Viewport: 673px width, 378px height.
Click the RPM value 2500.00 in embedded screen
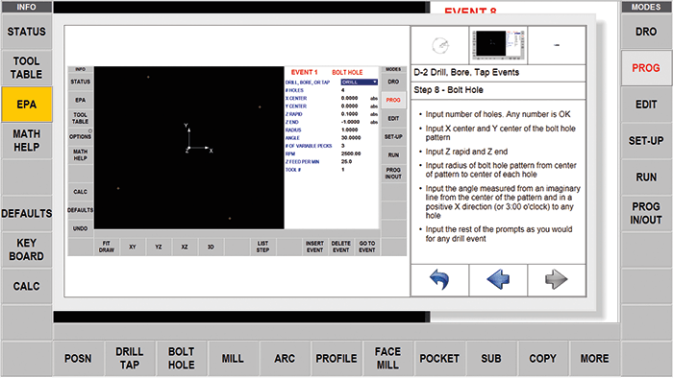(351, 154)
